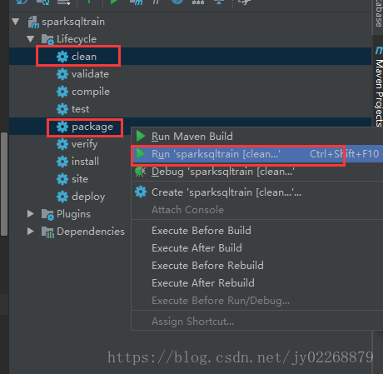Click the gear icon beside test

[x=62, y=109]
